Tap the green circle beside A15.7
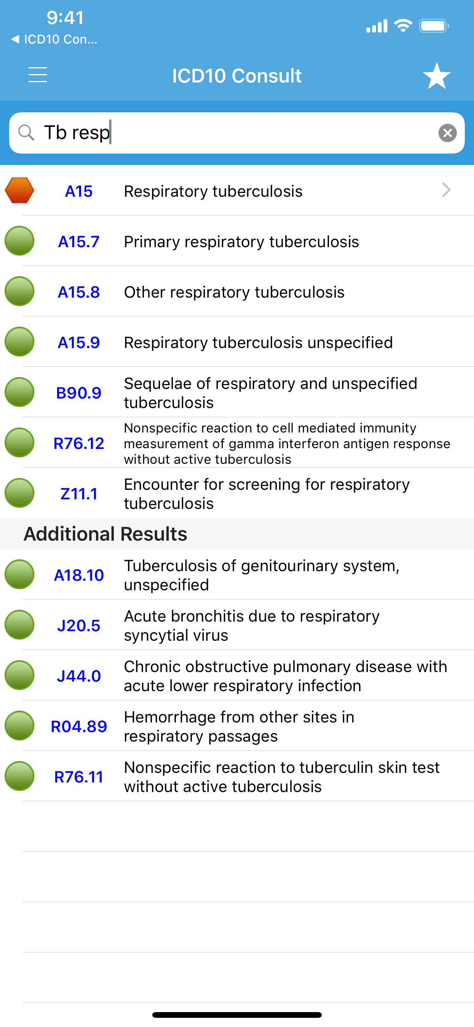The image size is (474, 1027). pyautogui.click(x=19, y=241)
